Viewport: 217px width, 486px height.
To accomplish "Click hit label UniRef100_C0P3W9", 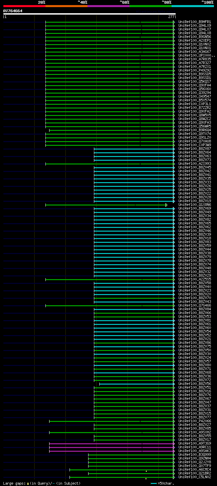I will coord(195,145).
